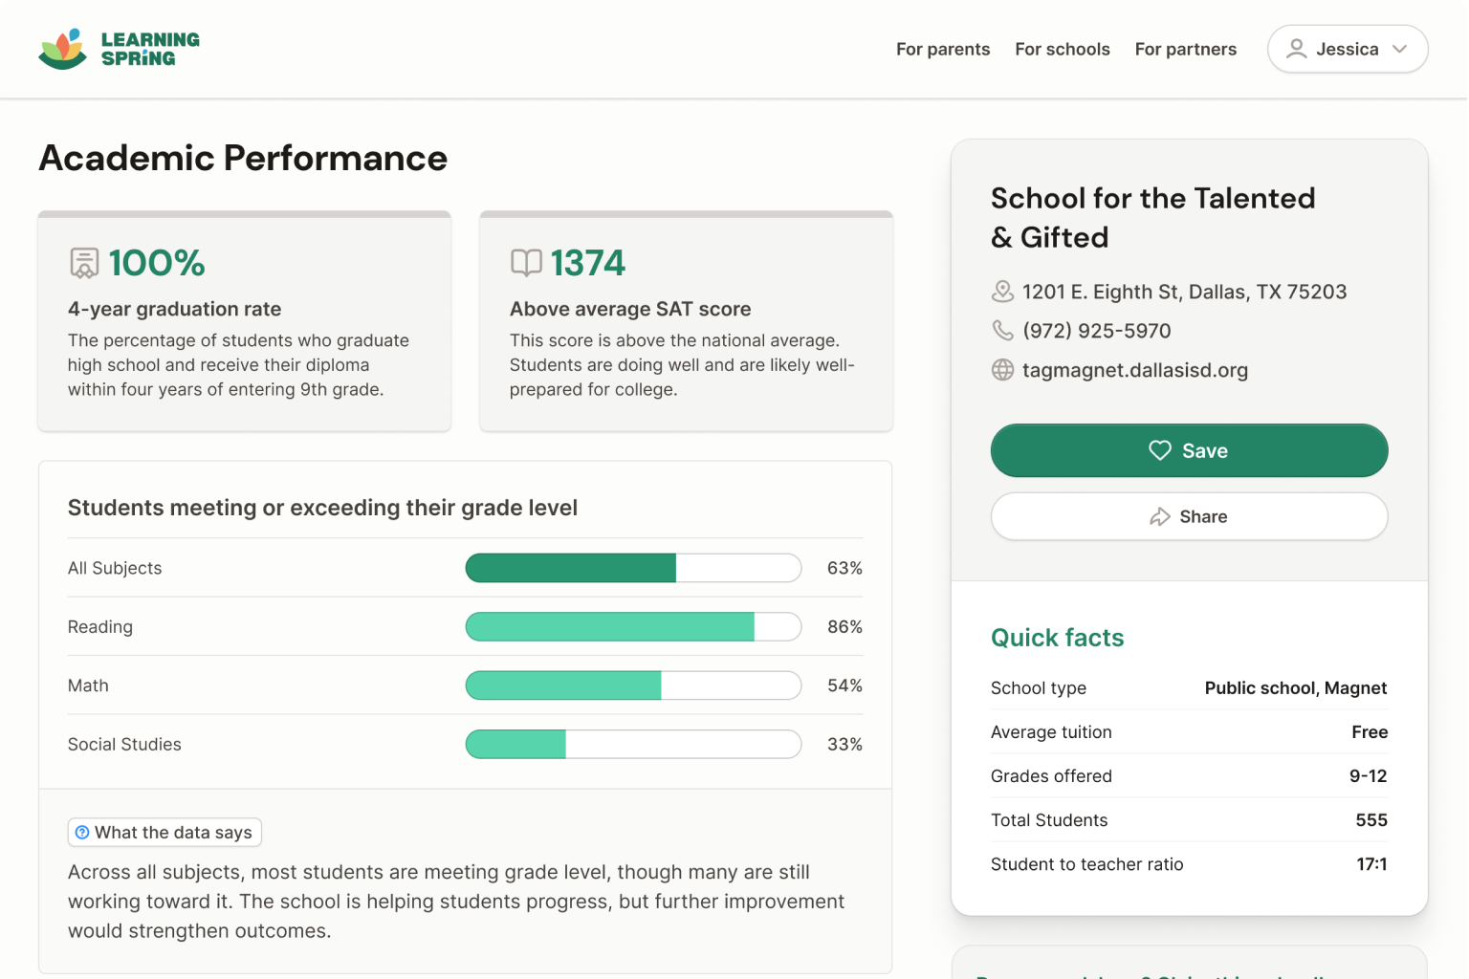1469x979 pixels.
Task: Visit the tagmagnet.dallasisd.org link
Action: pos(1134,370)
